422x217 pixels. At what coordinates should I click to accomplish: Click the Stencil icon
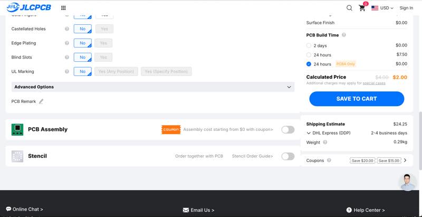point(17,156)
